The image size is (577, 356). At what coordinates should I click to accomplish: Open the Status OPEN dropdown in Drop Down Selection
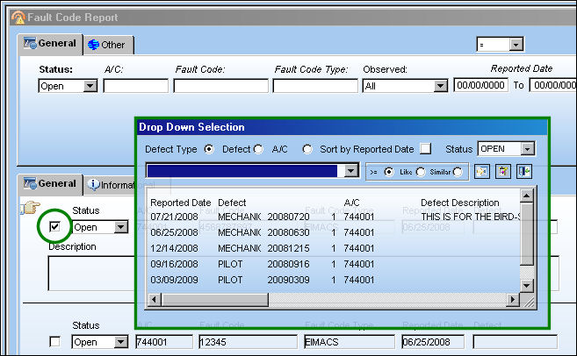(x=527, y=149)
